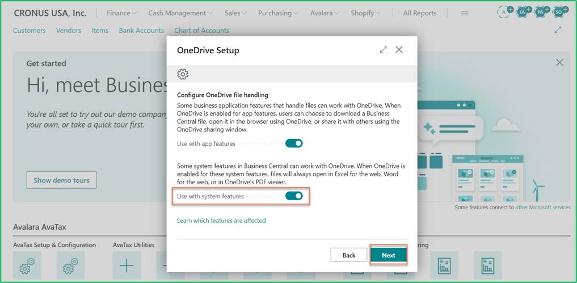Click AvaTax Setup & Configuration label
Viewport: 577px width, 283px height.
[54, 245]
